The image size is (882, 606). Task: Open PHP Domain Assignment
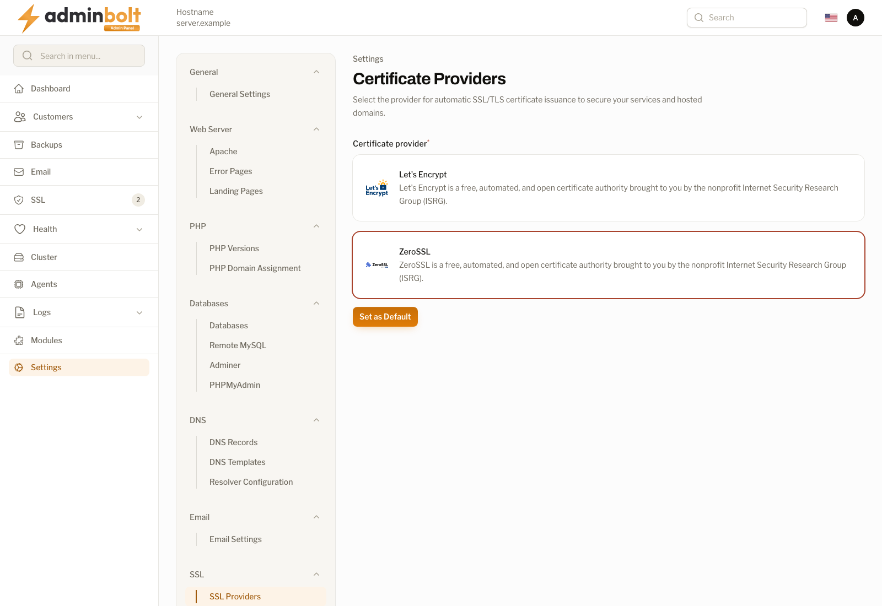tap(255, 268)
